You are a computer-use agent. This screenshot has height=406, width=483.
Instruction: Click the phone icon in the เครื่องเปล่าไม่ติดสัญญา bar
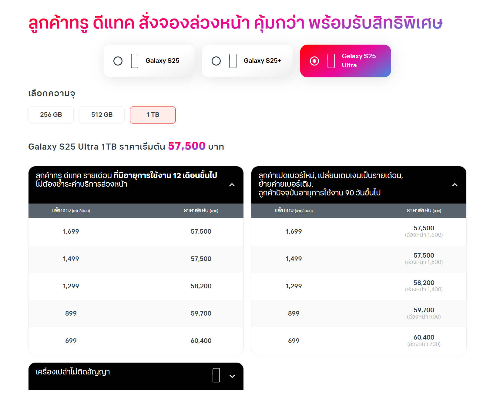216,375
